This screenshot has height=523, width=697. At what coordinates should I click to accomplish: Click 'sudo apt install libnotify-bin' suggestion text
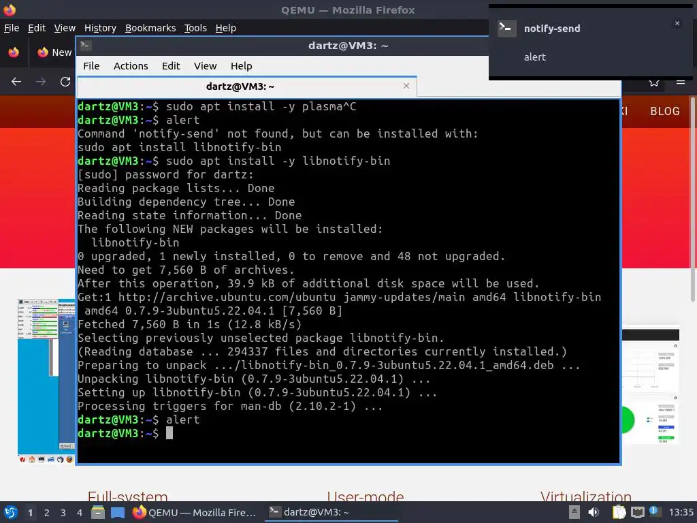[179, 147]
